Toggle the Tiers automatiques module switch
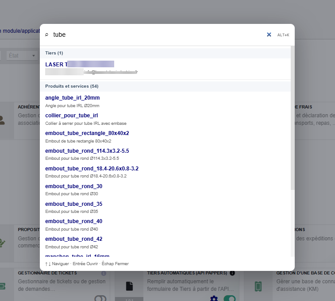The height and width of the screenshot is (301, 335). 230,298
